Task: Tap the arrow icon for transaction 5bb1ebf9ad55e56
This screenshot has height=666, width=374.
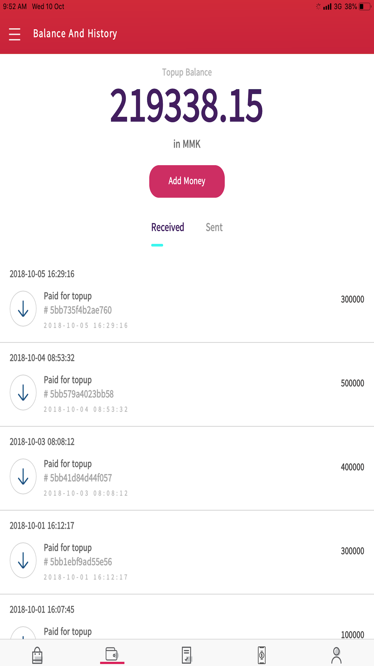Action: [23, 560]
